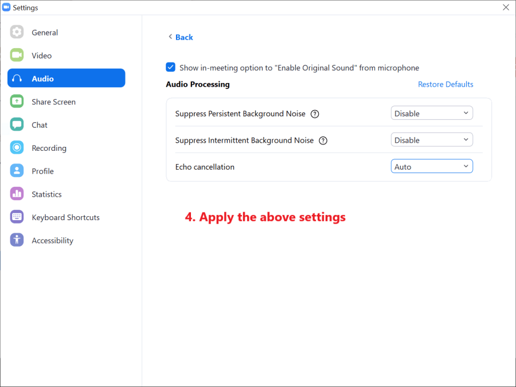Click the Statistics bar chart icon
The image size is (516, 387).
[17, 194]
